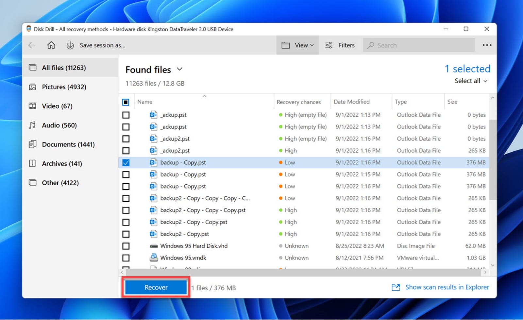Click the 9/1/2022 1:15 PM date cell
The width and height of the screenshot is (523, 320).
358,175
